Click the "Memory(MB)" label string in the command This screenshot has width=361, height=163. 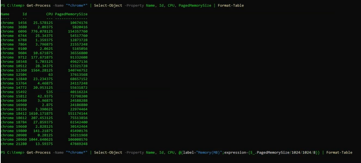(209, 153)
